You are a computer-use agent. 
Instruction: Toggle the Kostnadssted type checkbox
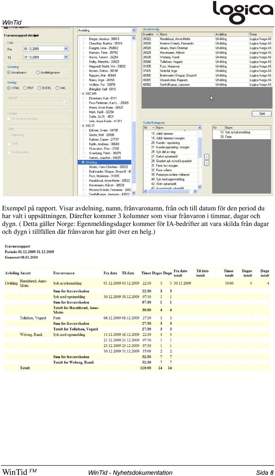click(x=9, y=152)
